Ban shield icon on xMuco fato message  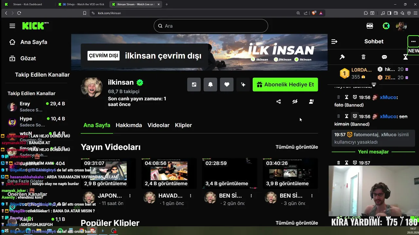[x=355, y=97]
